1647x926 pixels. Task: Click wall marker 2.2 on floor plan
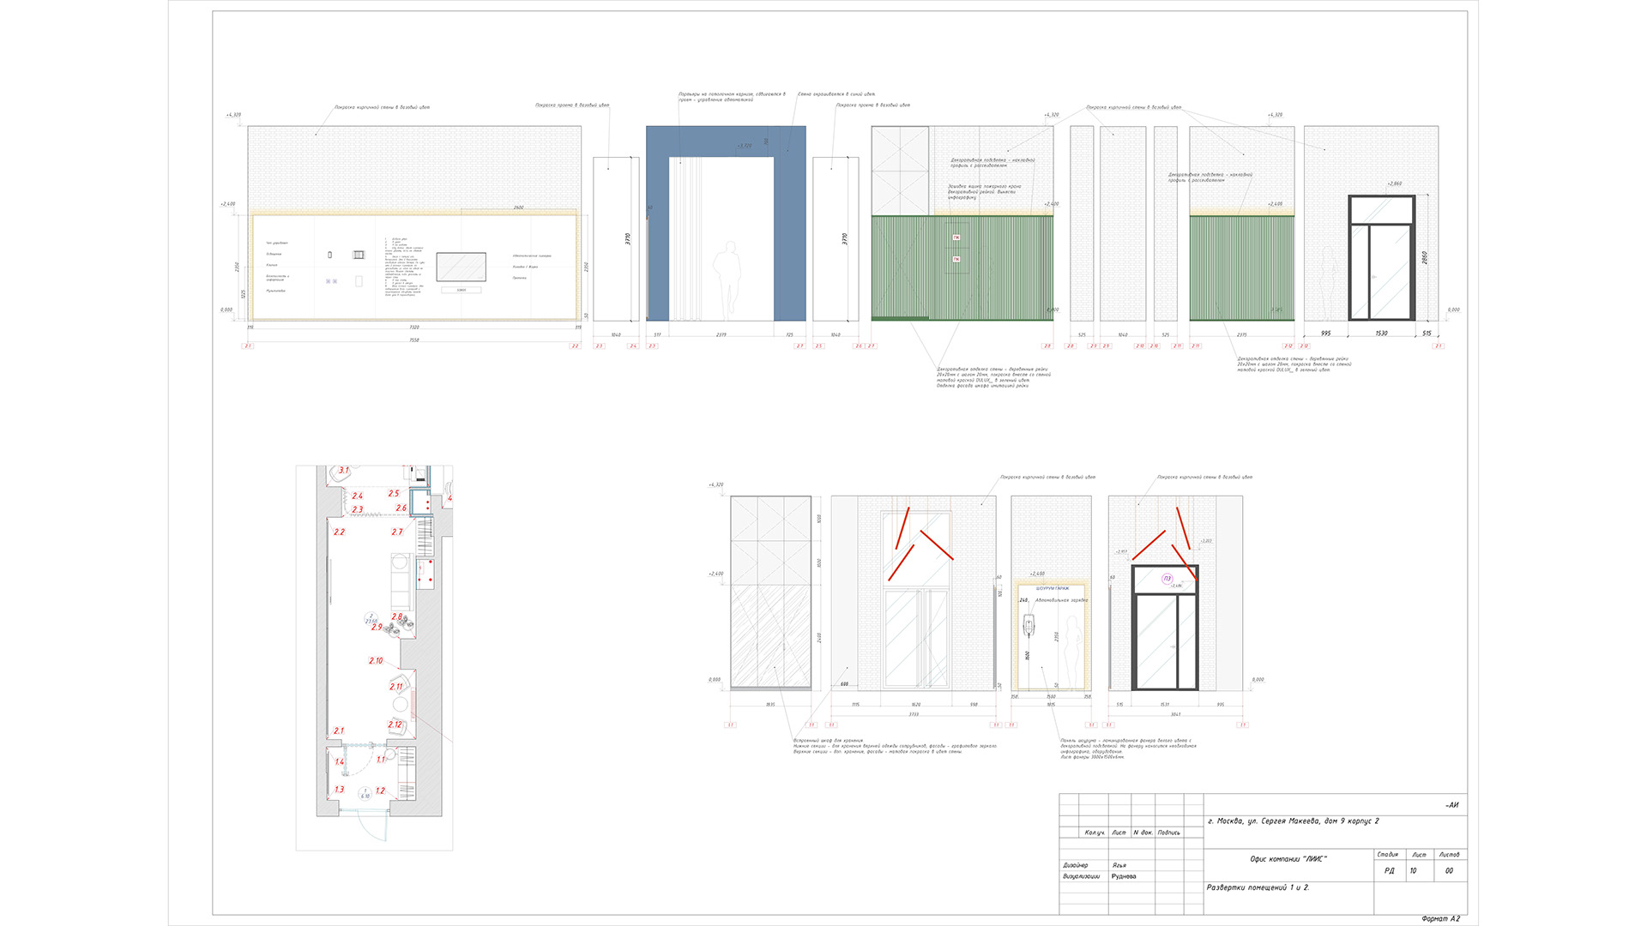pyautogui.click(x=339, y=532)
